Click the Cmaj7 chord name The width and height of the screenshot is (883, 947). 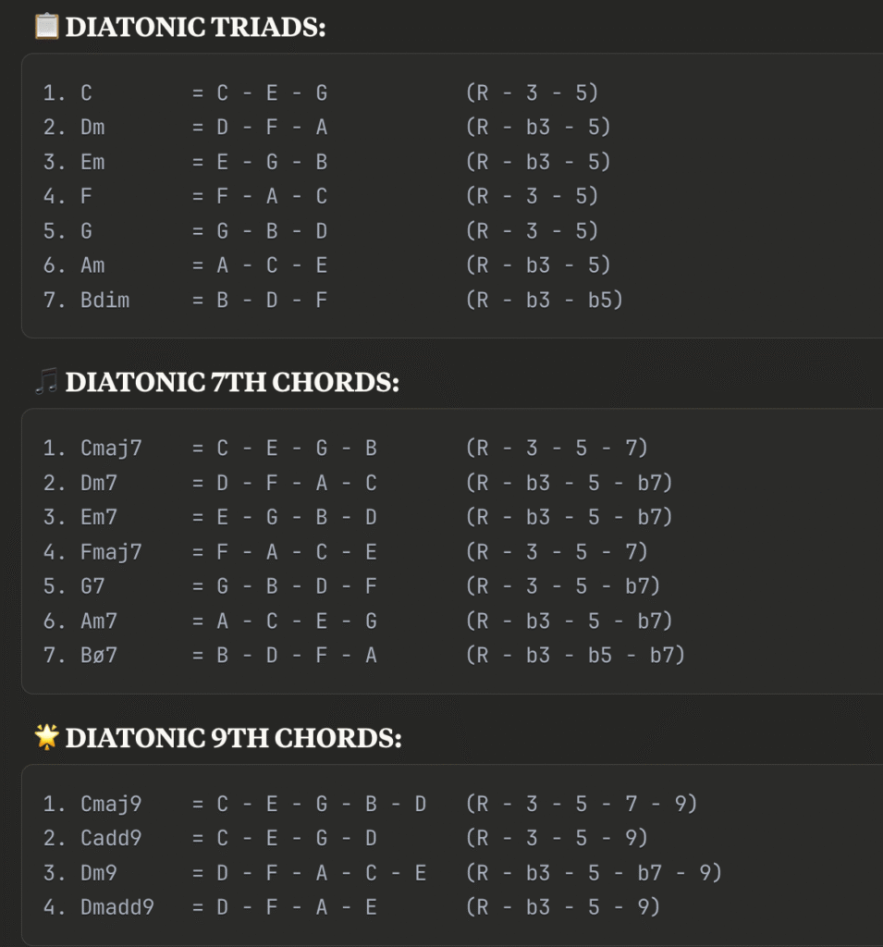111,449
